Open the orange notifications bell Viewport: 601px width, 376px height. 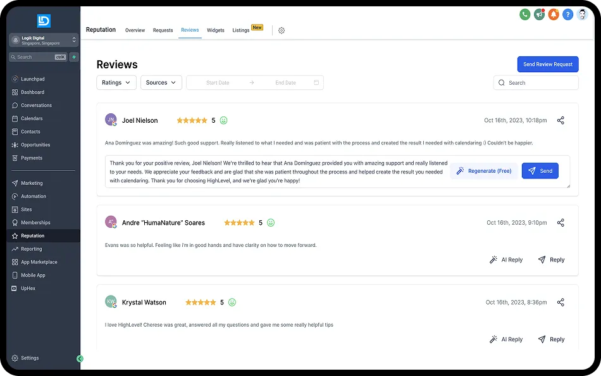point(554,15)
